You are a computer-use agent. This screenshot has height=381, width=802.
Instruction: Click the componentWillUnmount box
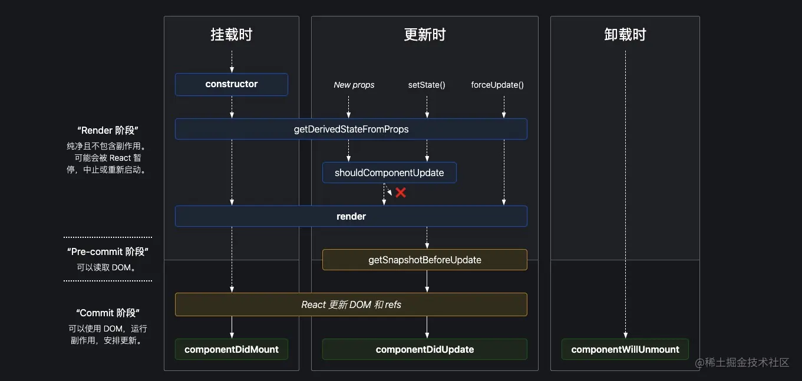625,349
